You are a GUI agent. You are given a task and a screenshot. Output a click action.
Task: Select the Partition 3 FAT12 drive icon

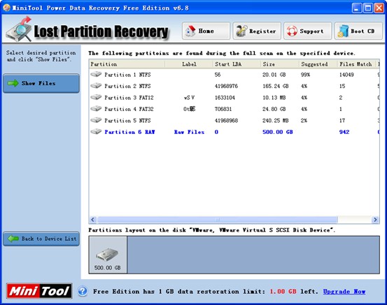[96, 97]
